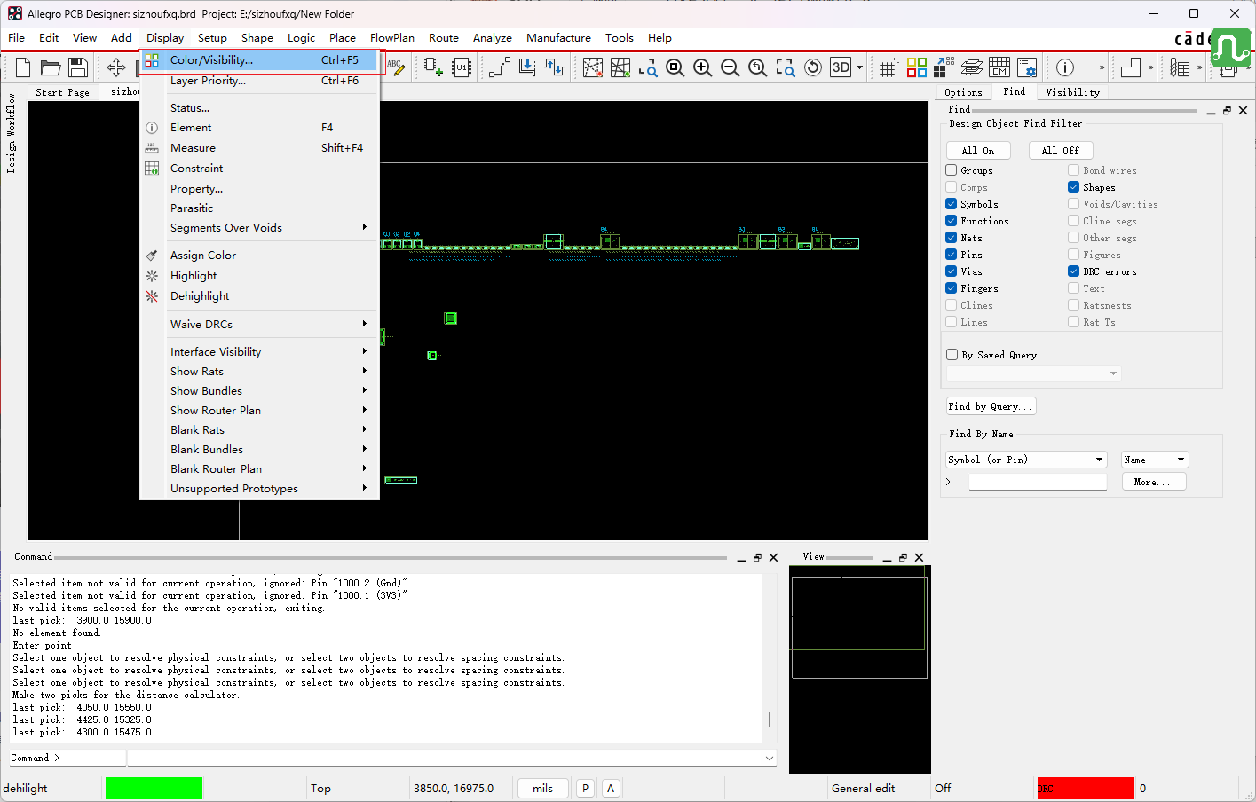Open the Manufacture menu
Image resolution: width=1256 pixels, height=802 pixels.
point(558,38)
